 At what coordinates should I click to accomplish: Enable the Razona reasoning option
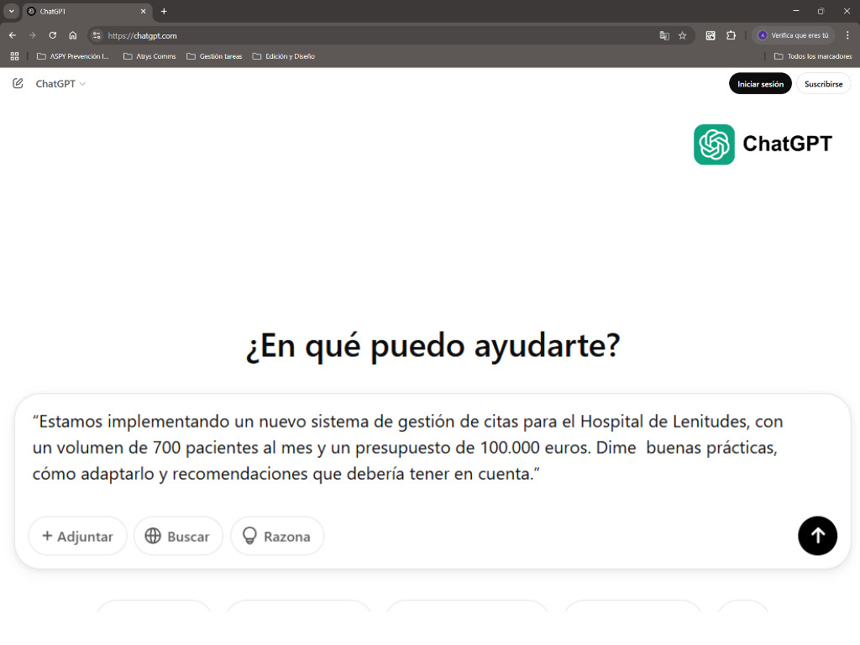pyautogui.click(x=277, y=536)
